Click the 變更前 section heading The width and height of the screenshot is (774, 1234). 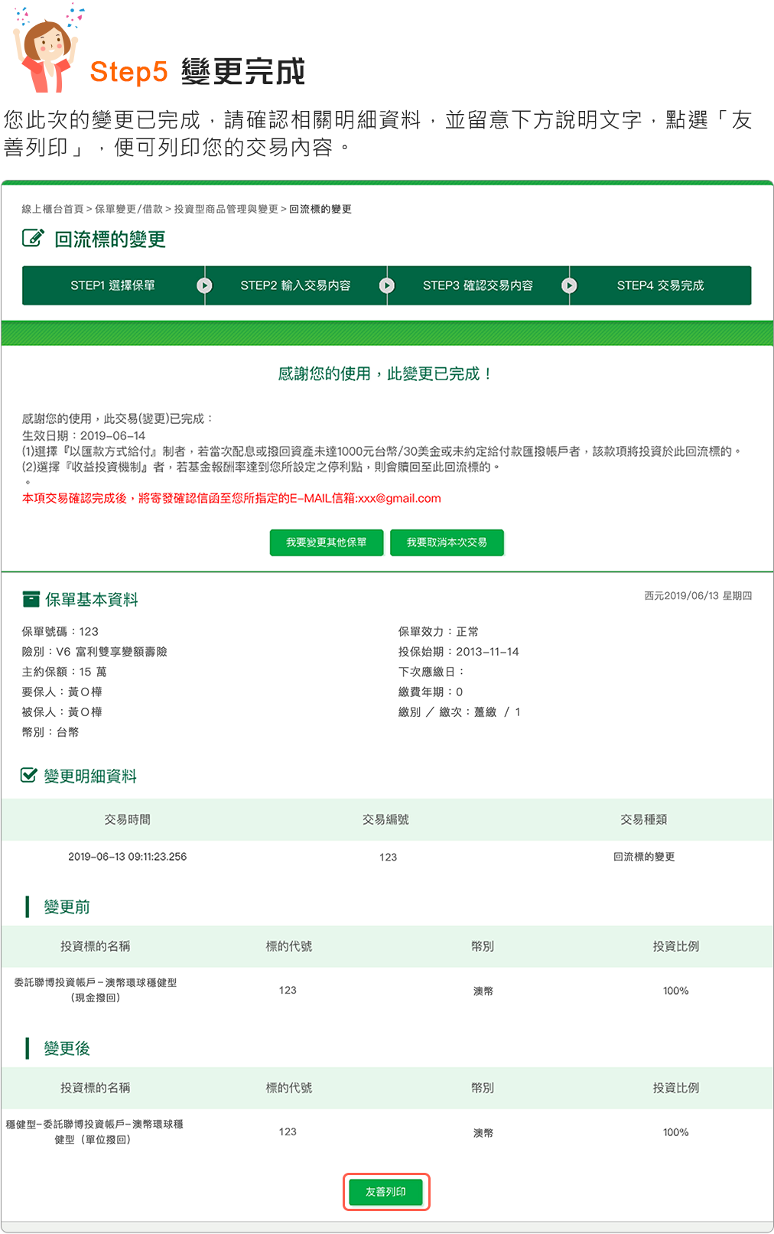(67, 907)
